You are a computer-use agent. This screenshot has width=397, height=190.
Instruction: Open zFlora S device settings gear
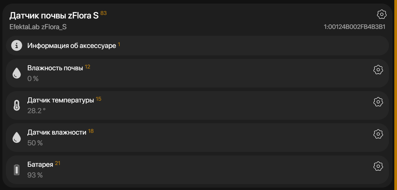pyautogui.click(x=382, y=14)
